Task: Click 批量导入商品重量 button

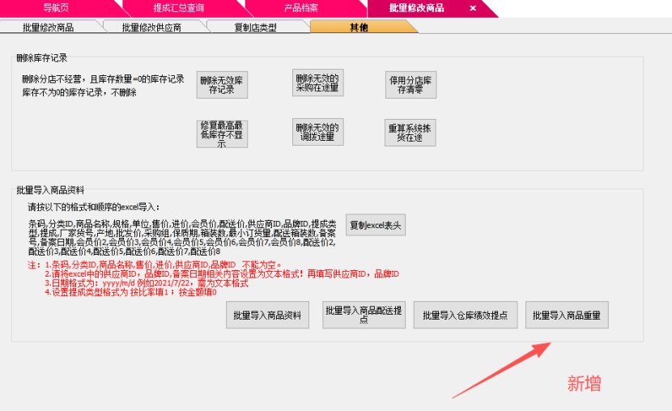Action: pyautogui.click(x=567, y=315)
